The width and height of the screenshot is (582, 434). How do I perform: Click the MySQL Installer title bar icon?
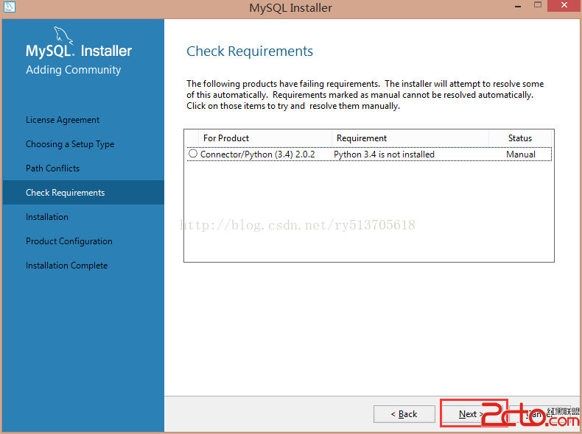click(x=9, y=7)
